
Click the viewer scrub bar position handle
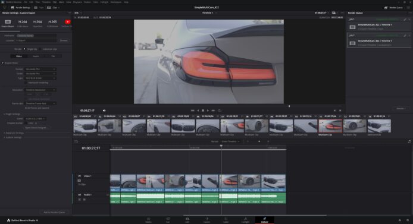click(x=289, y=106)
